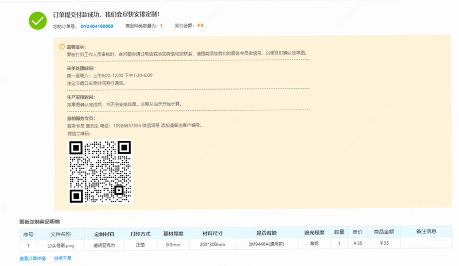Click the green success checkmark icon

[x=38, y=21]
